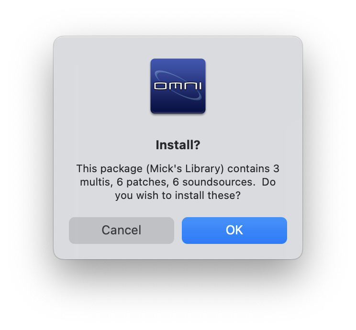Click the word "contains" in message
Viewport: 356px width, 330px height.
tap(248, 169)
